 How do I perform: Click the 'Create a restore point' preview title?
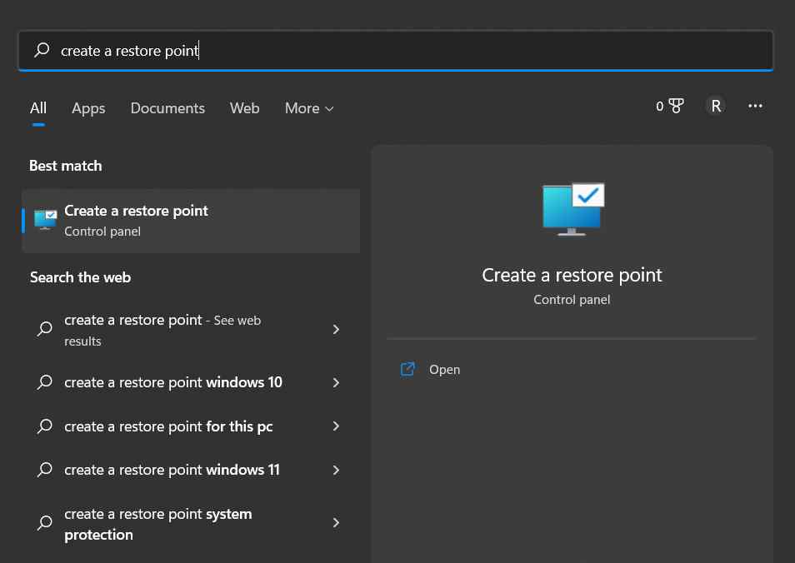[x=572, y=275]
